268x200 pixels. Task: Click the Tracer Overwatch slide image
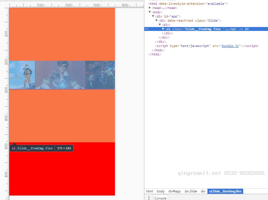click(60, 75)
